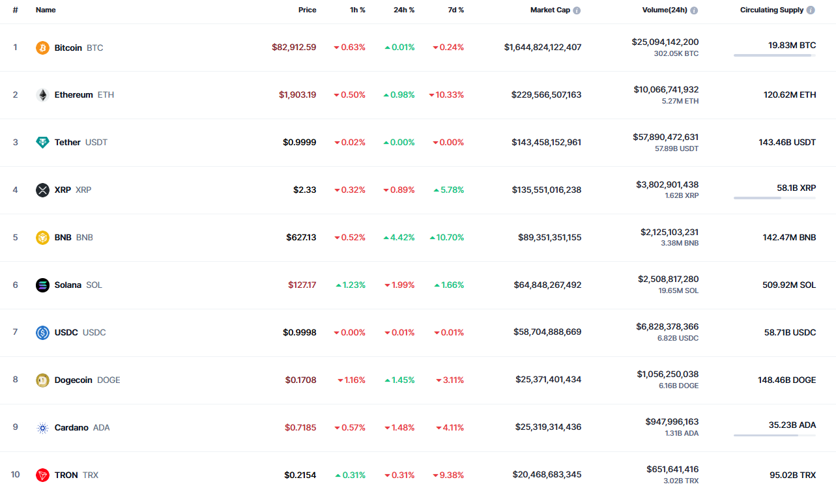The height and width of the screenshot is (495, 836).
Task: Click Ethereum volume $10,066,741,932
Action: pos(666,89)
